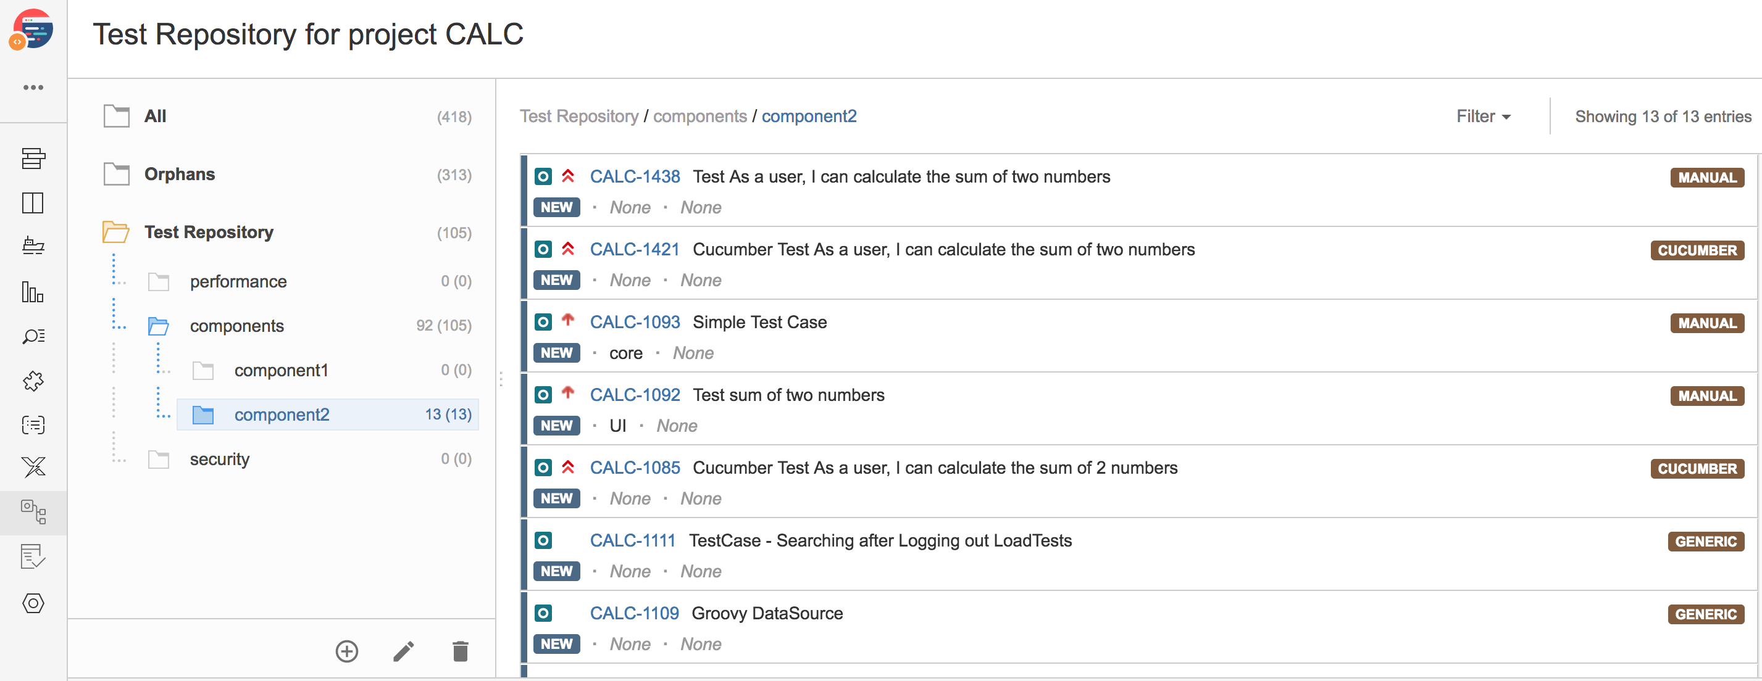Select the component1 folder
This screenshot has width=1762, height=681.
pyautogui.click(x=281, y=370)
